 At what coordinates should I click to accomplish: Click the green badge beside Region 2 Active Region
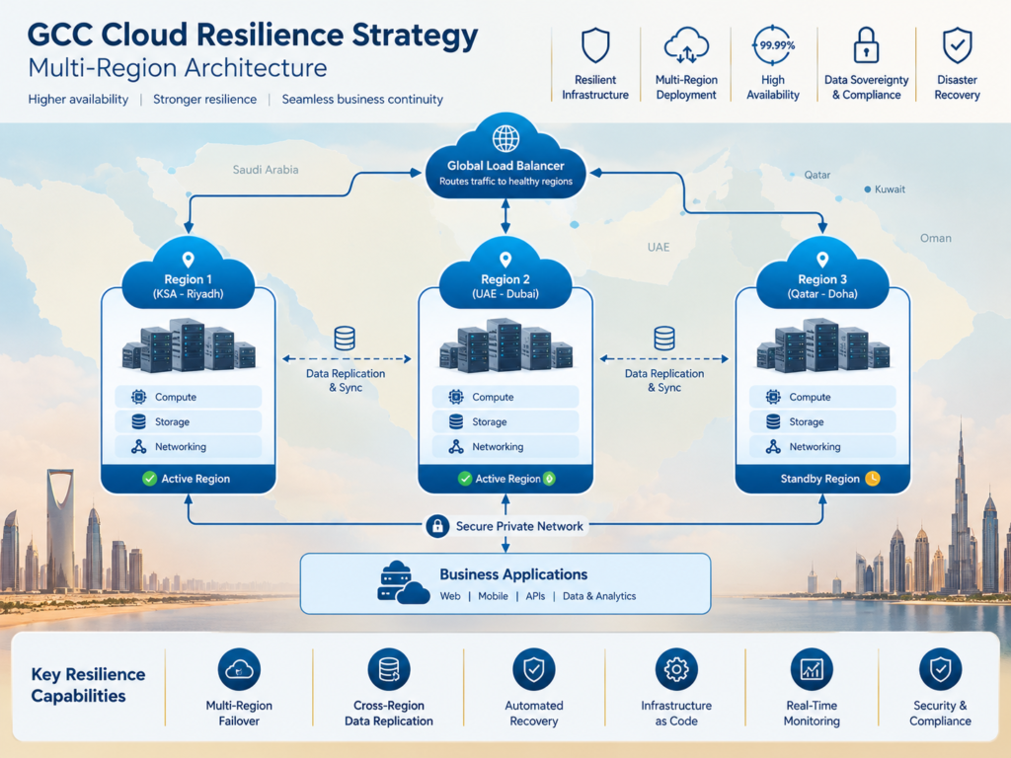549,479
